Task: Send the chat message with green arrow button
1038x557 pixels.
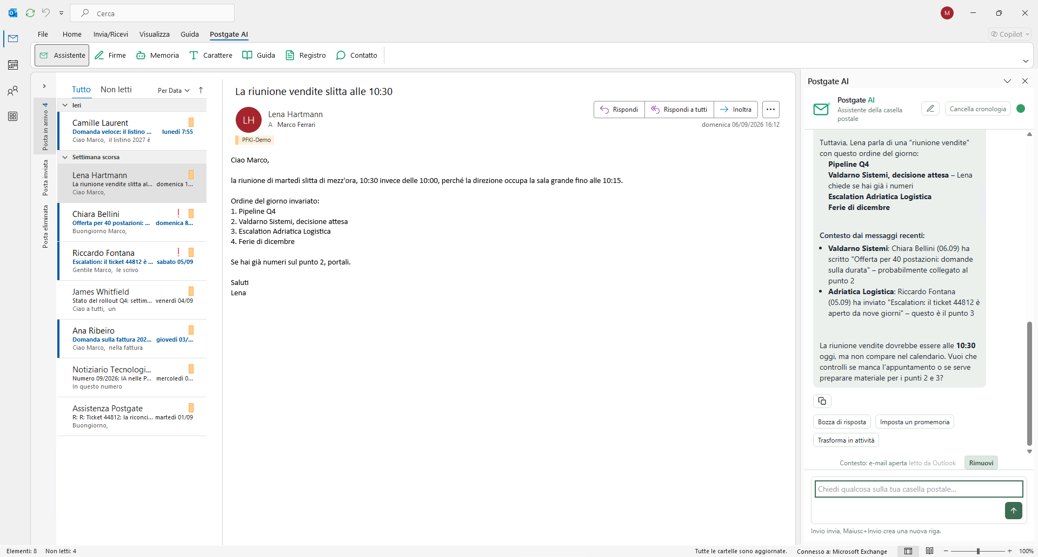Action: coord(1014,511)
